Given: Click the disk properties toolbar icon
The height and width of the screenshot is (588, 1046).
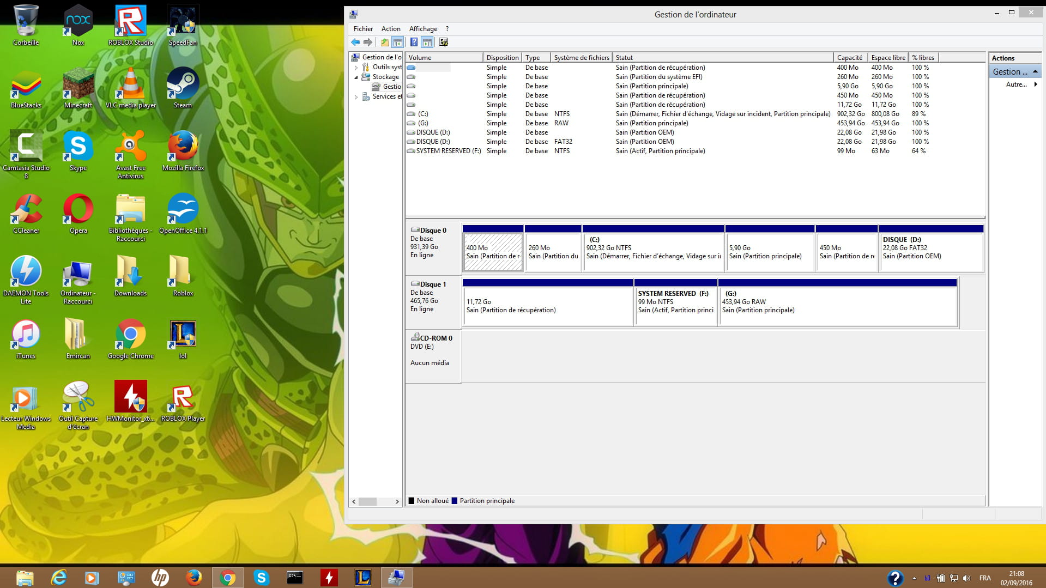Looking at the screenshot, I should tap(444, 43).
